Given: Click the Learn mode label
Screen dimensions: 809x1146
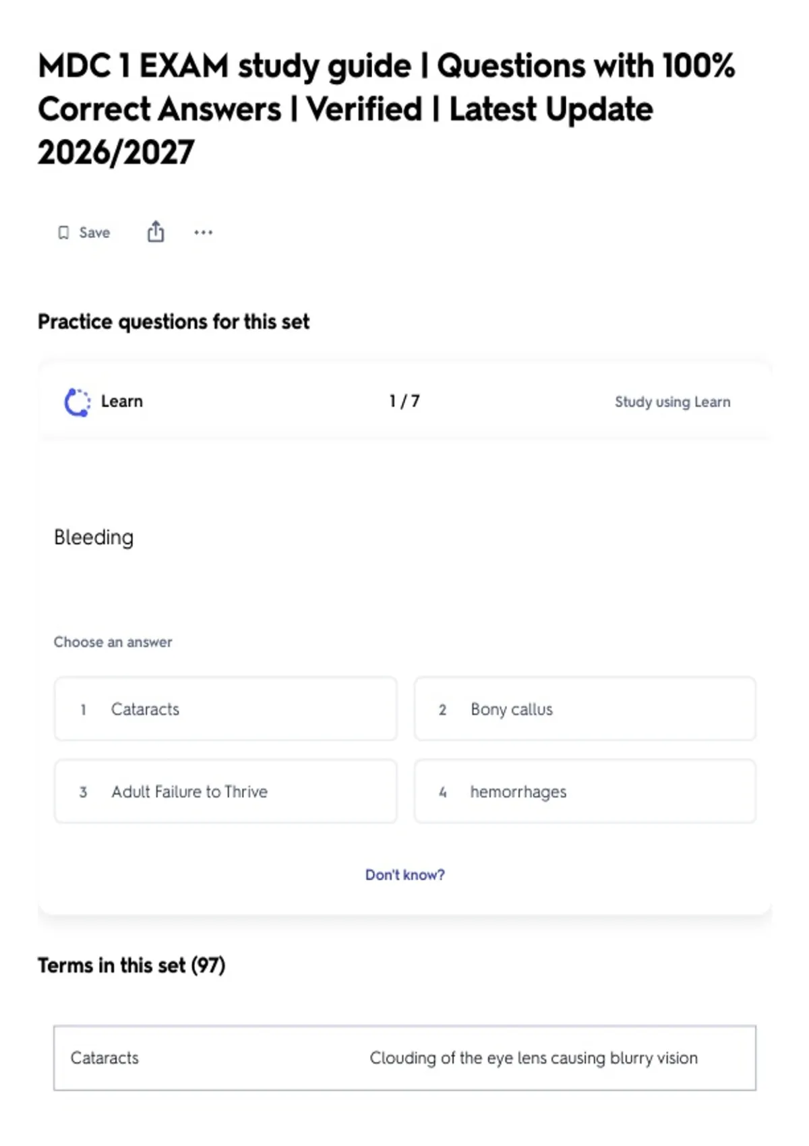Looking at the screenshot, I should [x=122, y=402].
